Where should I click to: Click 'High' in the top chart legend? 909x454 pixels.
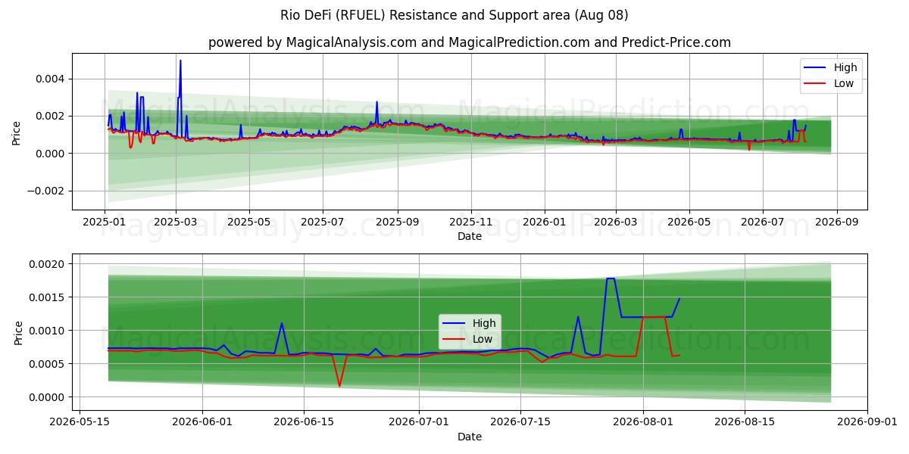[x=845, y=67]
